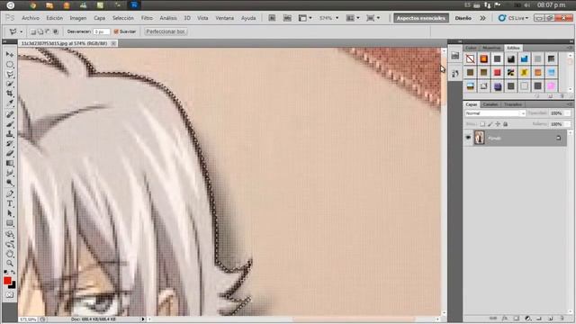The height and width of the screenshot is (324, 576).
Task: Open the Normal blend mode dropdown
Action: pos(495,113)
